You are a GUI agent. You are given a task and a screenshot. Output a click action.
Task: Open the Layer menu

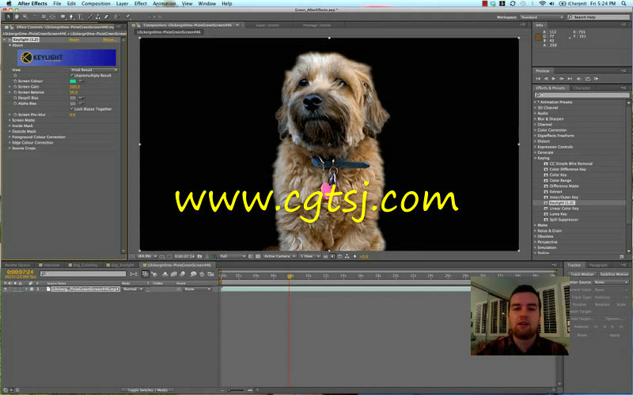(x=122, y=4)
